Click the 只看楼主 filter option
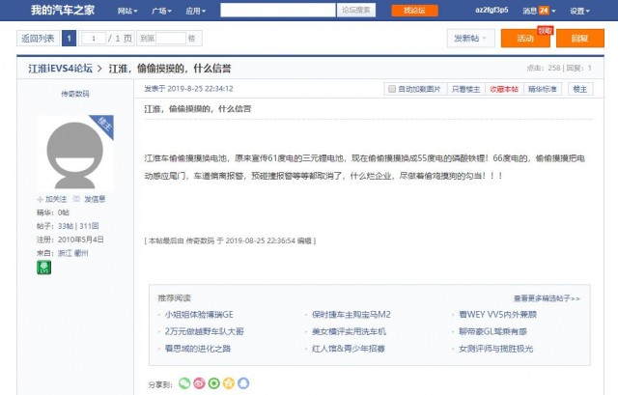Image resolution: width=618 pixels, height=395 pixels. (465, 89)
